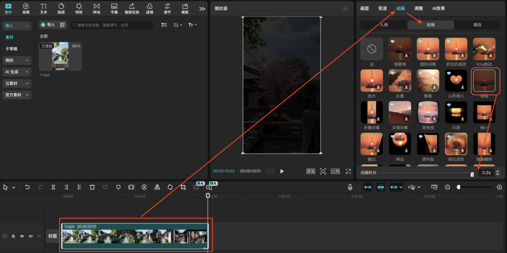The width and height of the screenshot is (507, 253).
Task: Open the sort order dropdown in media panel
Action: [178, 25]
